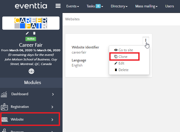
Task: Open the Events dropdown menu
Action: click(72, 6)
